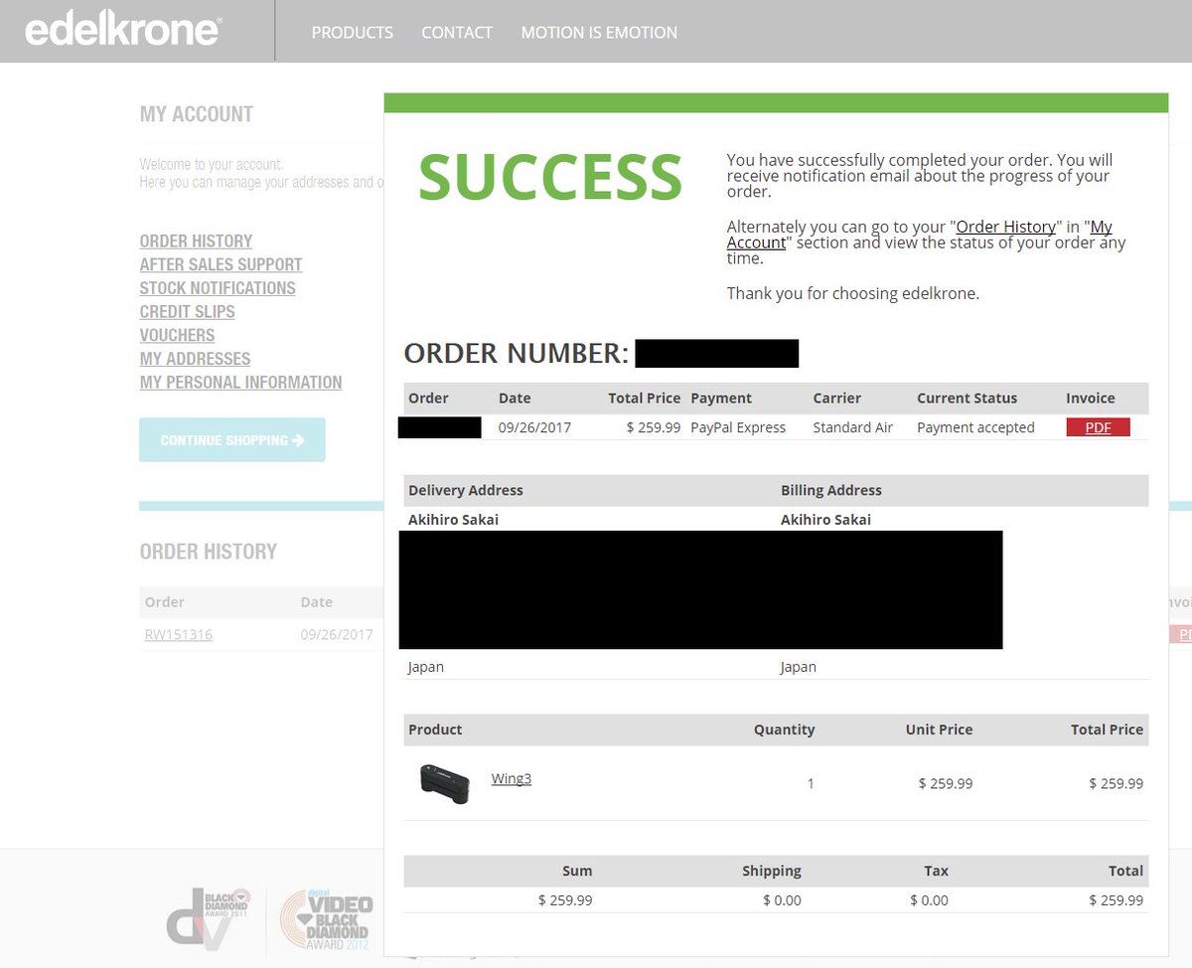The height and width of the screenshot is (968, 1192).
Task: Open ORDER HISTORY in sidebar
Action: coord(196,242)
